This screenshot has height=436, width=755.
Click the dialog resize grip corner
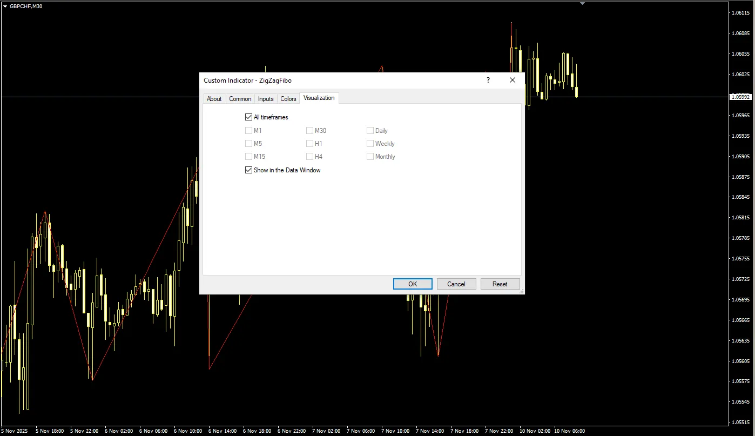[x=521, y=291]
